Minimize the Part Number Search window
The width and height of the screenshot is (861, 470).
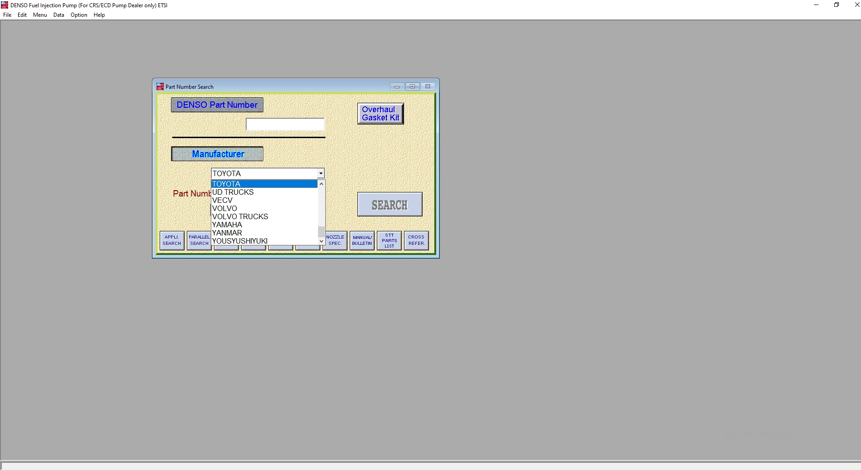tap(397, 86)
